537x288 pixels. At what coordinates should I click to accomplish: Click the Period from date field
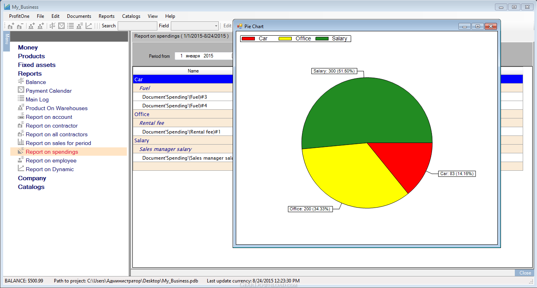[204, 56]
